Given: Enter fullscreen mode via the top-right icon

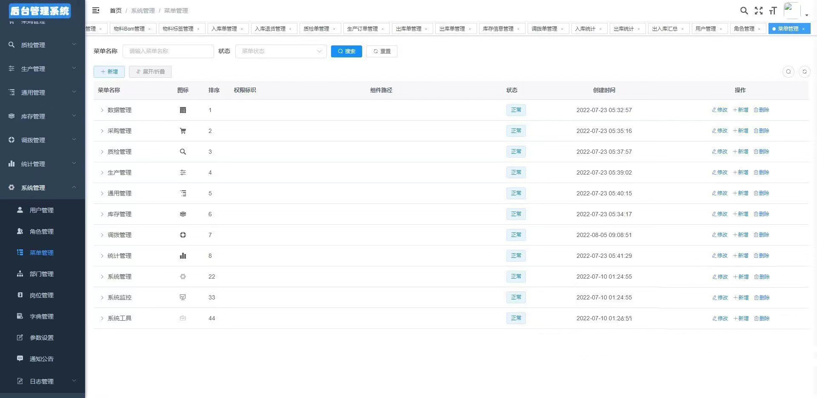Looking at the screenshot, I should (x=759, y=11).
